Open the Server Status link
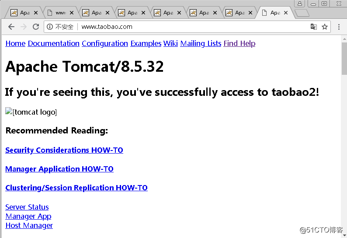The image size is (347, 238). (x=27, y=207)
